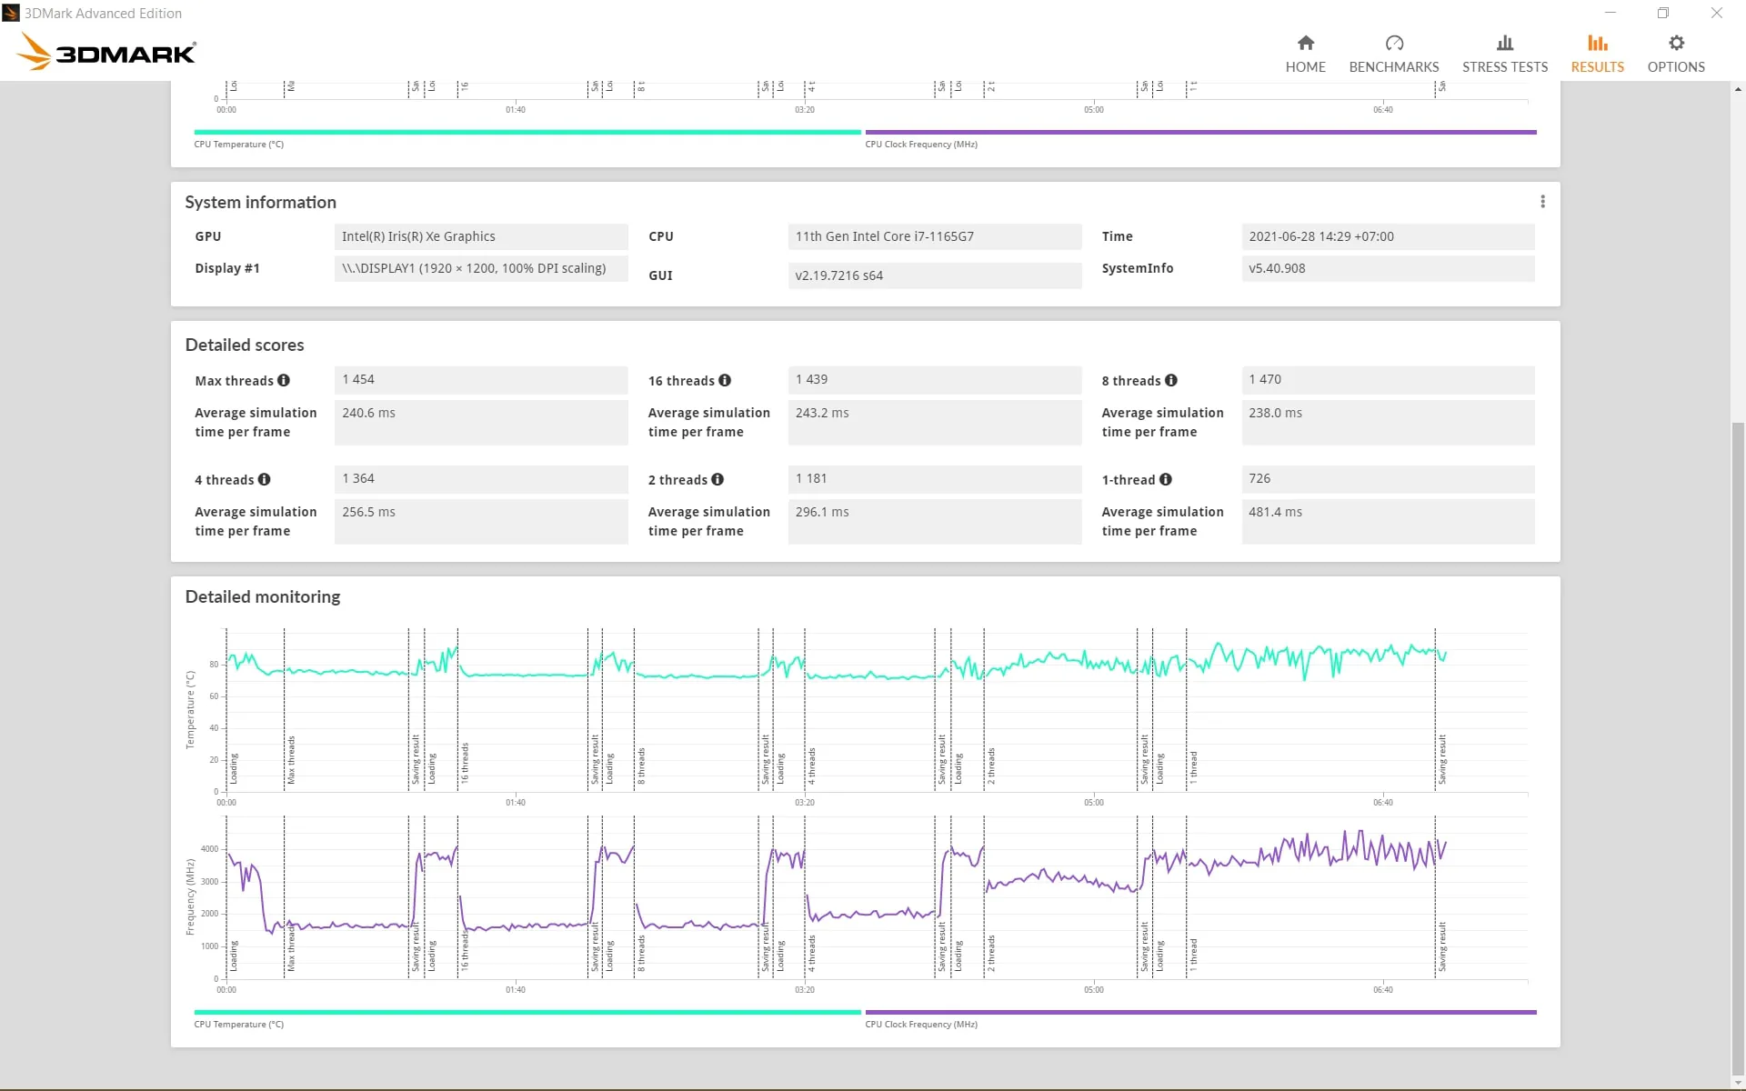Show info for 8 threads score
The image size is (1746, 1091).
pos(1171,380)
